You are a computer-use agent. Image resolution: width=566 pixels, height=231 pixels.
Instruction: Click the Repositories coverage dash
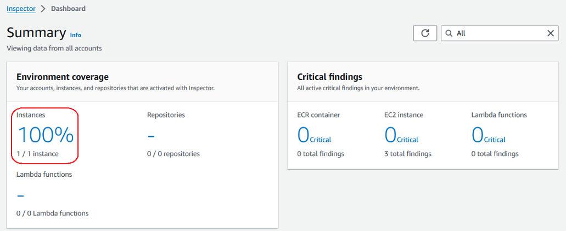(151, 136)
